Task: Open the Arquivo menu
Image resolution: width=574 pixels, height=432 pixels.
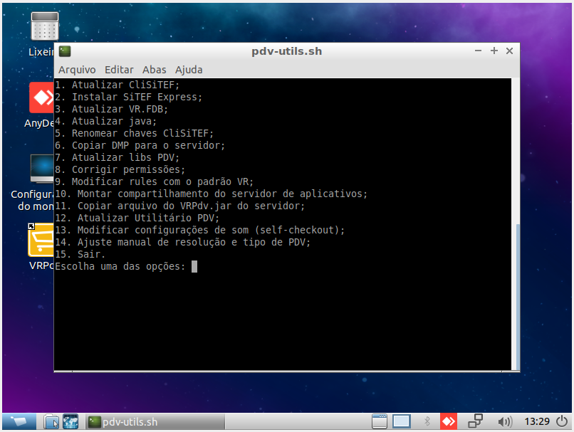Action: [x=77, y=70]
